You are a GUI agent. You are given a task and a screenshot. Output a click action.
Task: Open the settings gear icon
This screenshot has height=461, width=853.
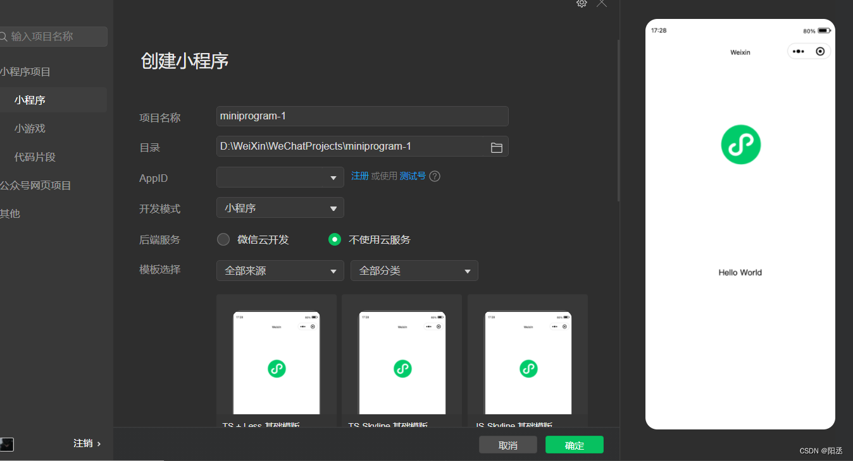point(582,3)
